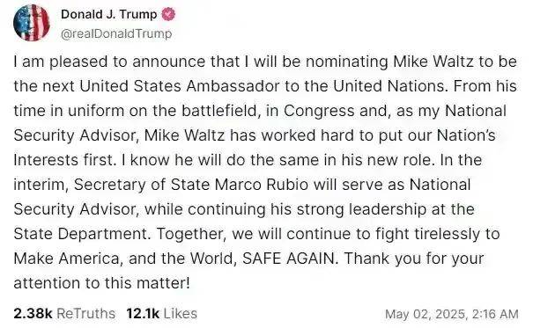Open the Donald J. Trump profile avatar
This screenshot has height=328, width=533.
tap(32, 23)
